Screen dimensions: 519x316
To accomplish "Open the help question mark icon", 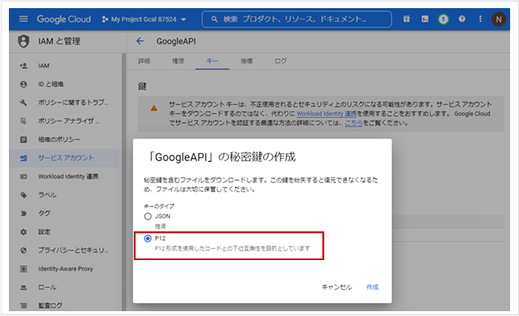I will 461,19.
